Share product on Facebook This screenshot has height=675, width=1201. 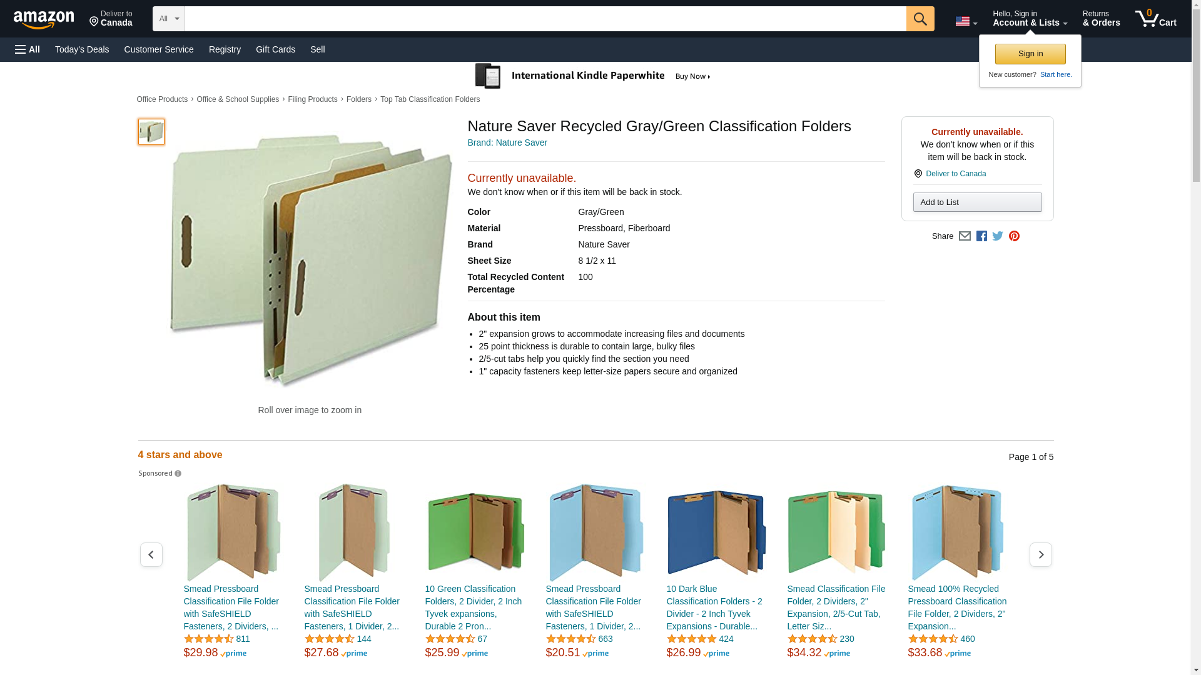click(981, 236)
